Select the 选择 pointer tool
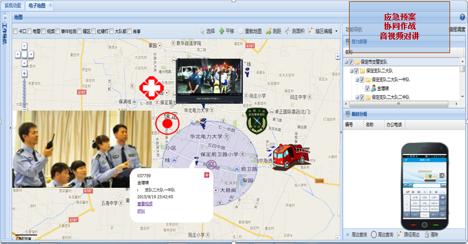The width and height of the screenshot is (468, 244). coord(207,31)
